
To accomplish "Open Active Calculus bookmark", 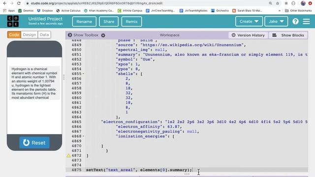I will tap(68, 11).
